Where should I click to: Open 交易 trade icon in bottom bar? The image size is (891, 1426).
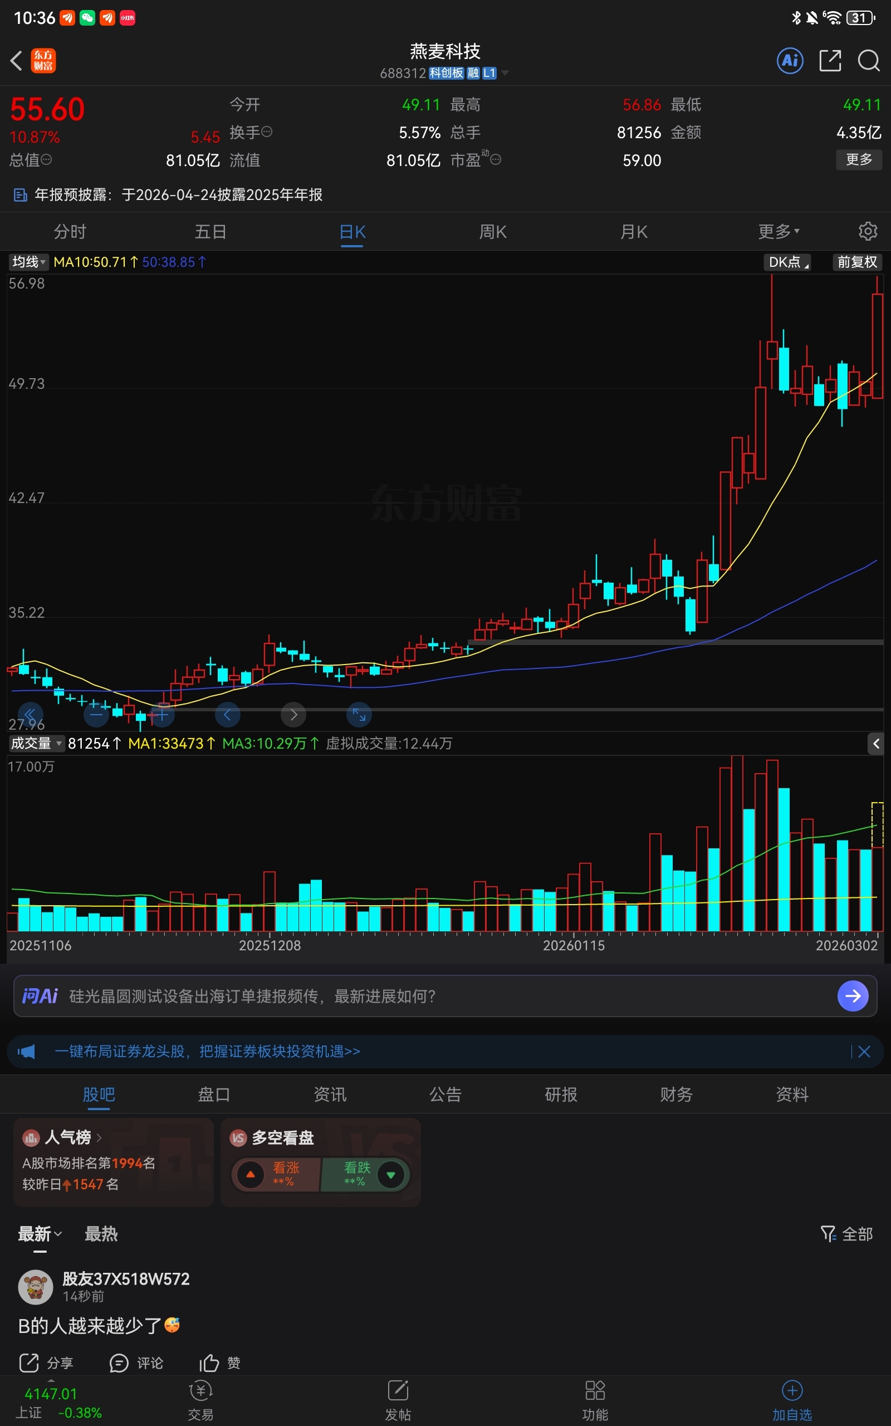[200, 1399]
